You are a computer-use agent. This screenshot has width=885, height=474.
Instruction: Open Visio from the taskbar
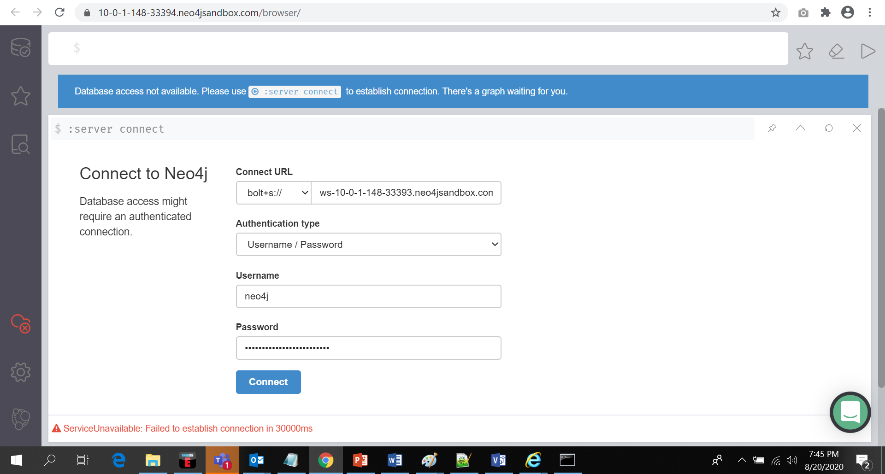499,460
